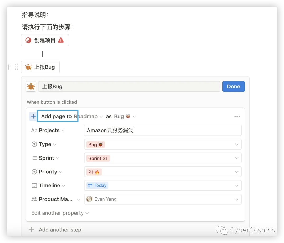Click the drag handle beside the 上报Bug button
The width and height of the screenshot is (284, 243).
[17, 67]
